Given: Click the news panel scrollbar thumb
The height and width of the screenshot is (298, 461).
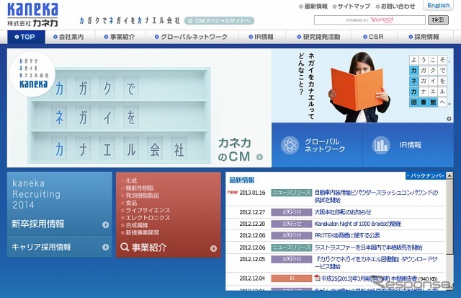Looking at the screenshot, I should (449, 216).
